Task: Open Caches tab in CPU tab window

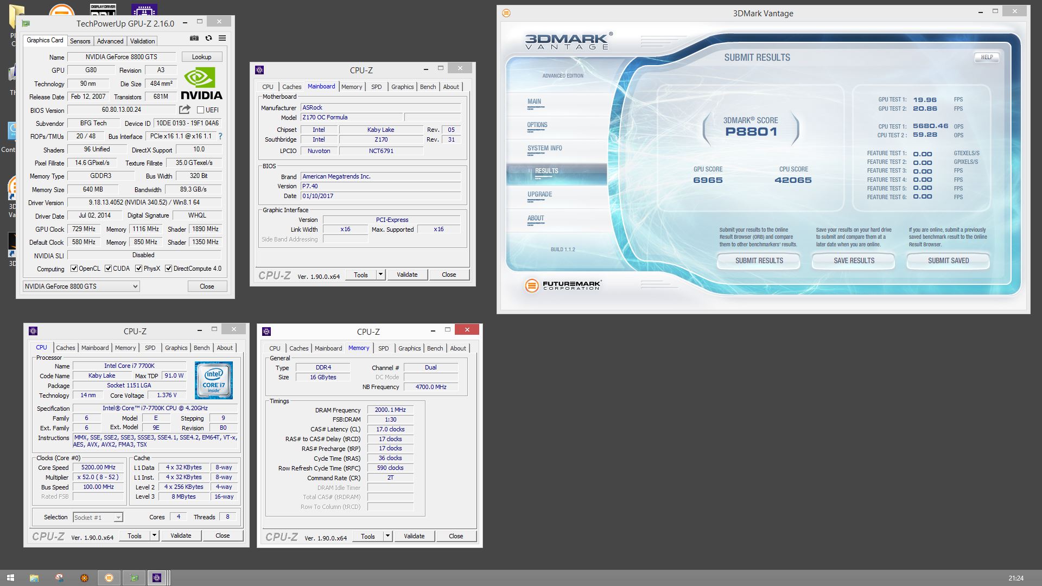Action: tap(66, 348)
